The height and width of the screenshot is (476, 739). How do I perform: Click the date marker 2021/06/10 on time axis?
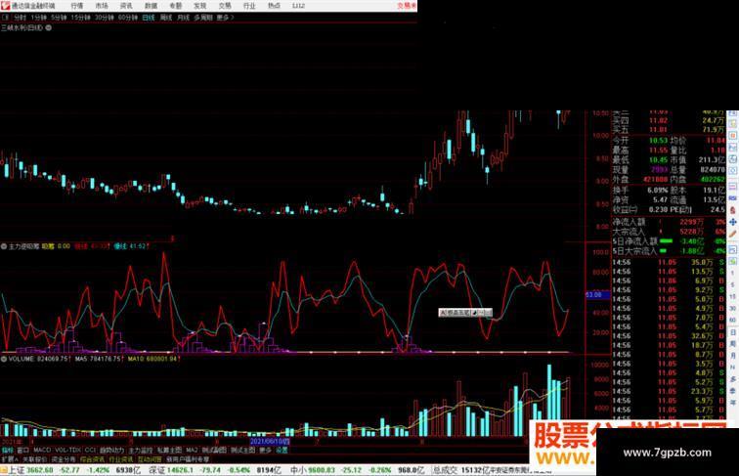pyautogui.click(x=270, y=442)
